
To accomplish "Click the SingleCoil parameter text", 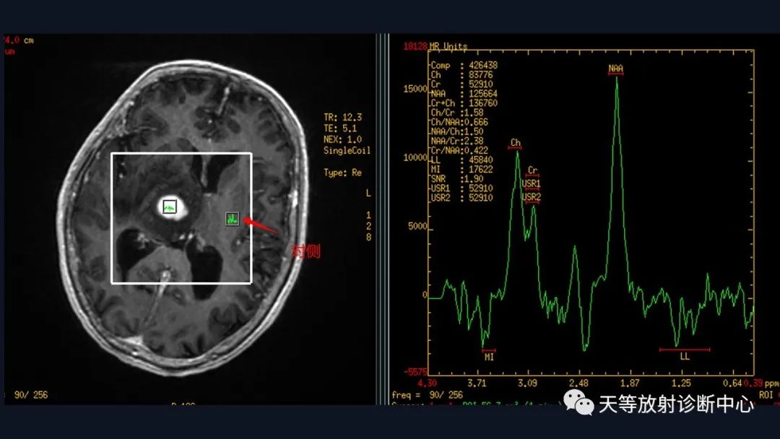I will (x=347, y=151).
